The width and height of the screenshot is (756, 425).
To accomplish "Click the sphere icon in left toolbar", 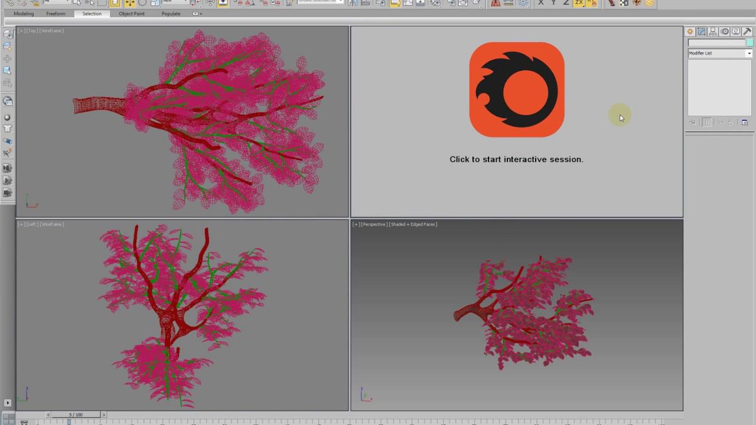I will (x=8, y=117).
